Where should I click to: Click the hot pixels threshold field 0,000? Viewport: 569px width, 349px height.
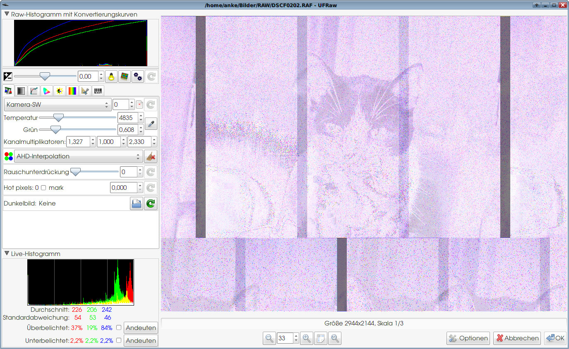coord(124,188)
